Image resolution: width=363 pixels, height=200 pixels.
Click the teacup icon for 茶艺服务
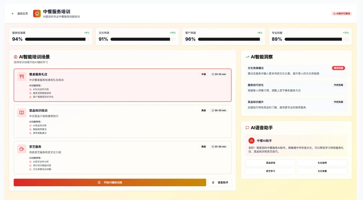pos(22,149)
